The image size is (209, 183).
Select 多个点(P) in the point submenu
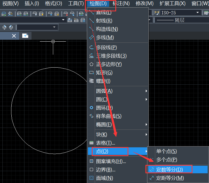tap(178, 160)
